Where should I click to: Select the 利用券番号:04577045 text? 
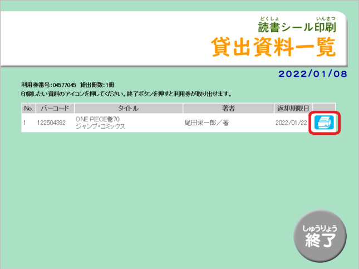coord(48,85)
